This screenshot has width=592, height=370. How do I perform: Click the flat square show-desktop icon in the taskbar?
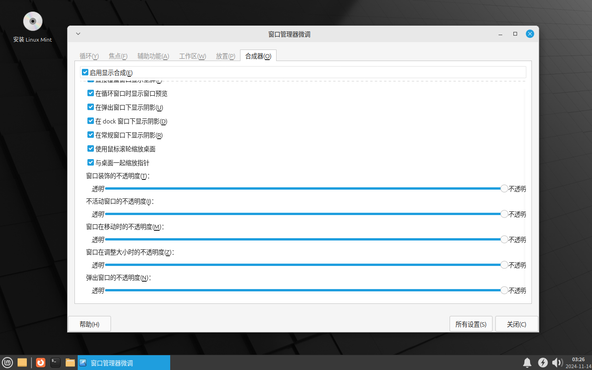pyautogui.click(x=22, y=363)
